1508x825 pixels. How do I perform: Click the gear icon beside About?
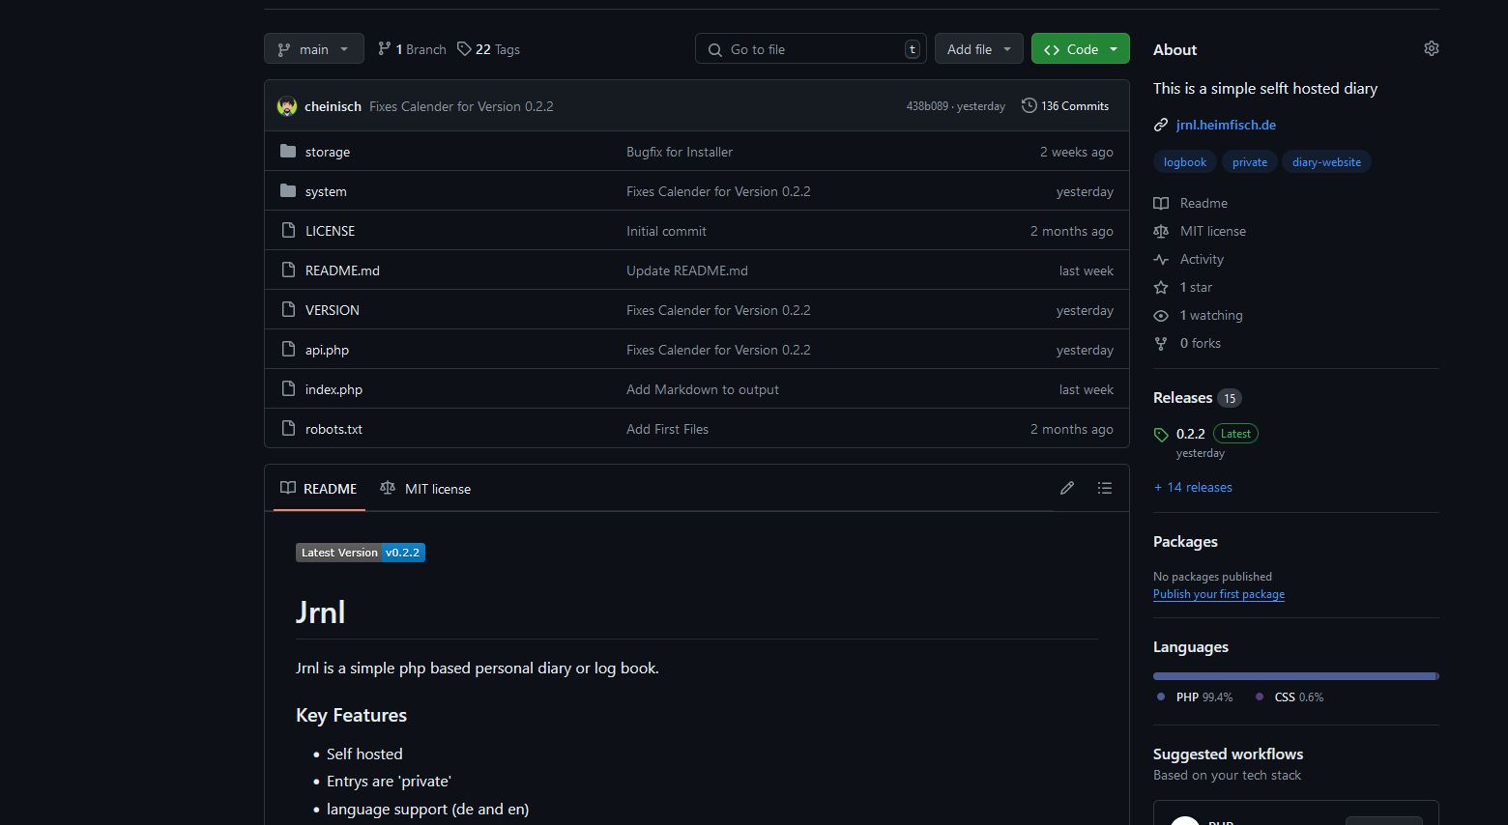pyautogui.click(x=1431, y=48)
